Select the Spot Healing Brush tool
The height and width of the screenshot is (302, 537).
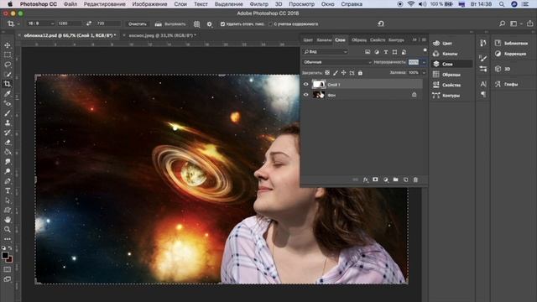tap(8, 103)
